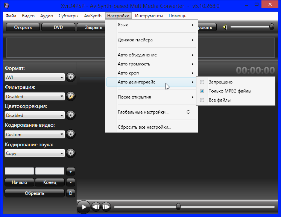Viewport: 281px width, 217px height.
Task: Open filtering settings icon beside Disabled dropdown
Action: pos(71,96)
